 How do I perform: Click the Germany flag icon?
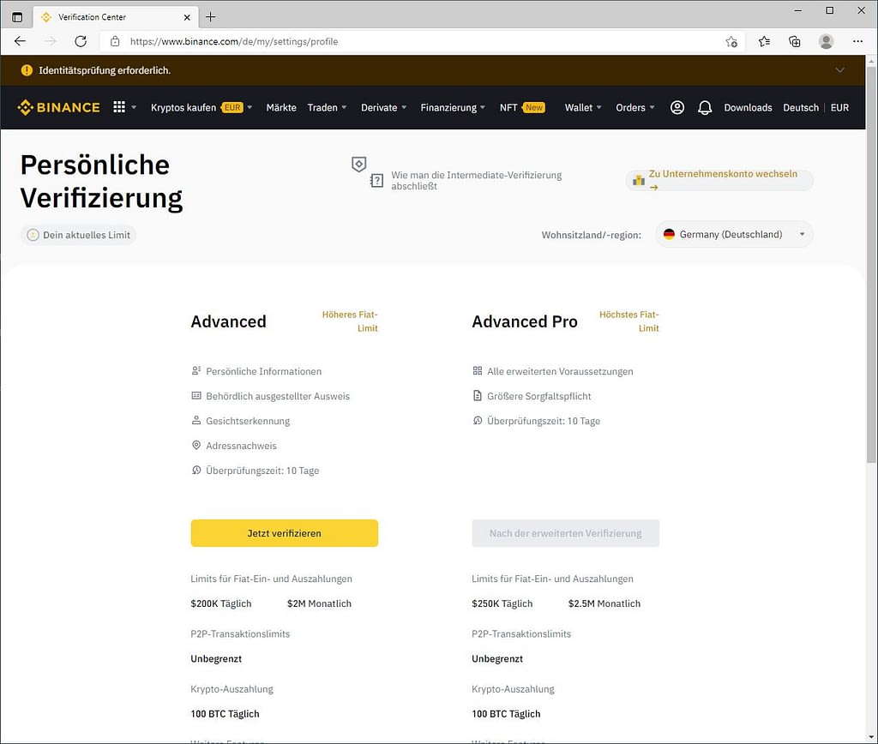click(x=669, y=234)
